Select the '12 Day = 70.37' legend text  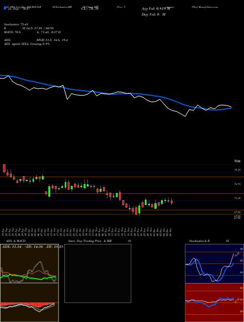(20, 9)
